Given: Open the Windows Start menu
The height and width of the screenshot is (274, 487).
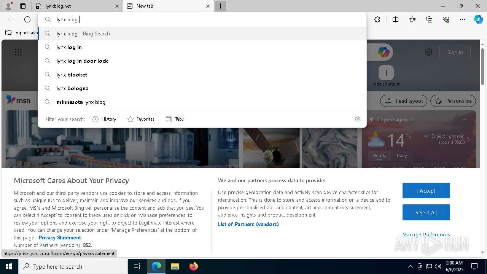Looking at the screenshot, I should pyautogui.click(x=9, y=266).
